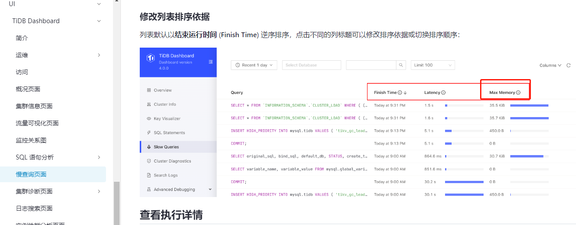Toggle the dashboard menu collapse icon

211,62
